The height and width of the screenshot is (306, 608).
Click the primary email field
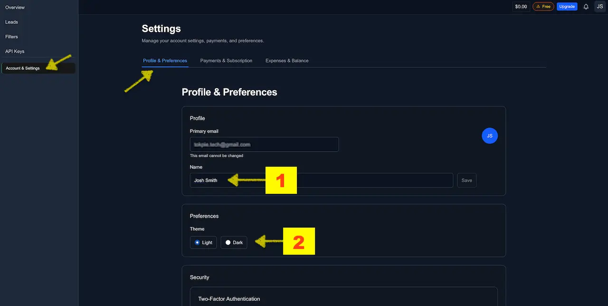264,144
